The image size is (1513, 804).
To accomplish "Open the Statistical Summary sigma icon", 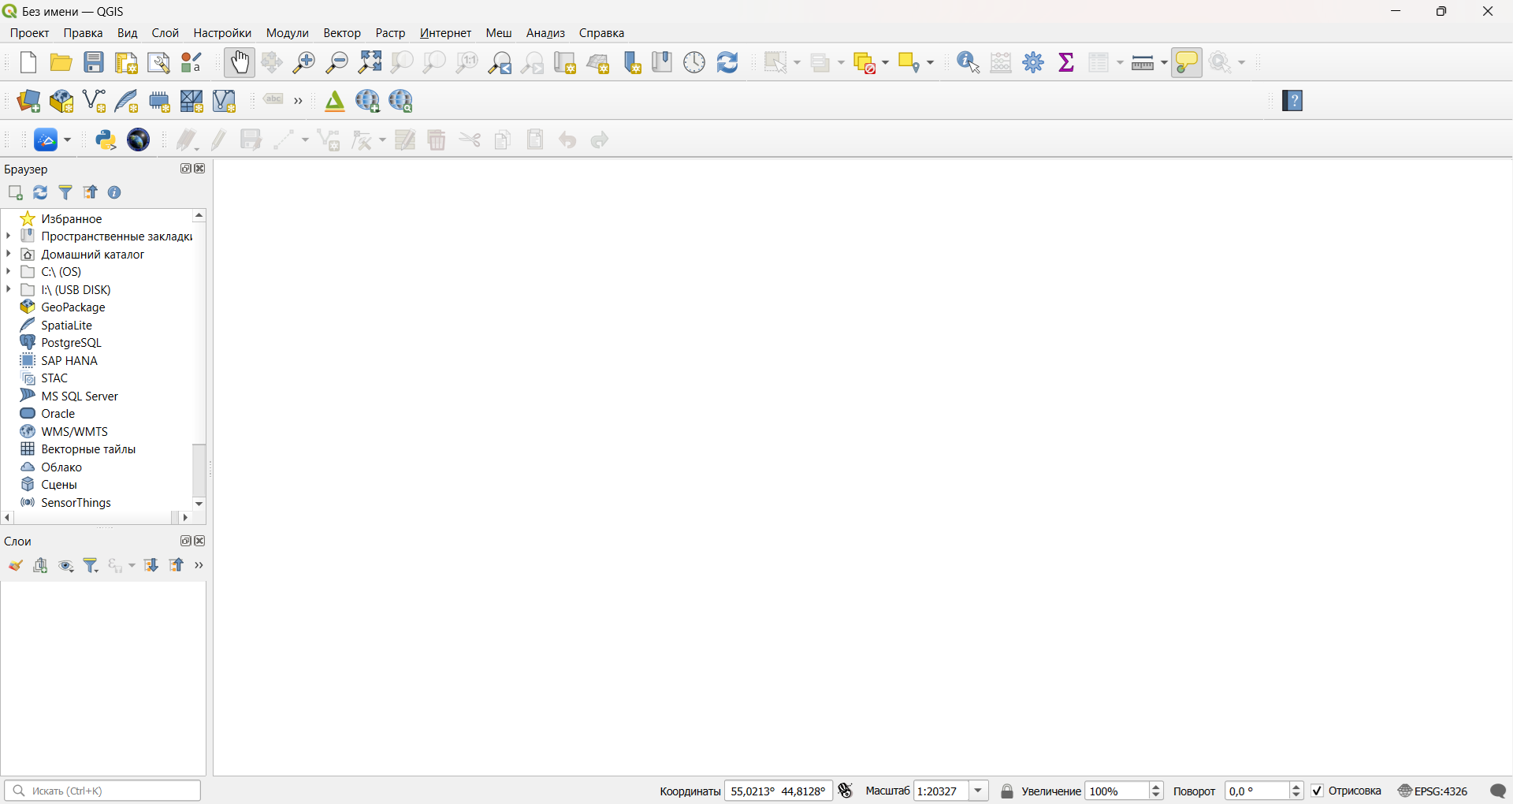I will (1067, 62).
